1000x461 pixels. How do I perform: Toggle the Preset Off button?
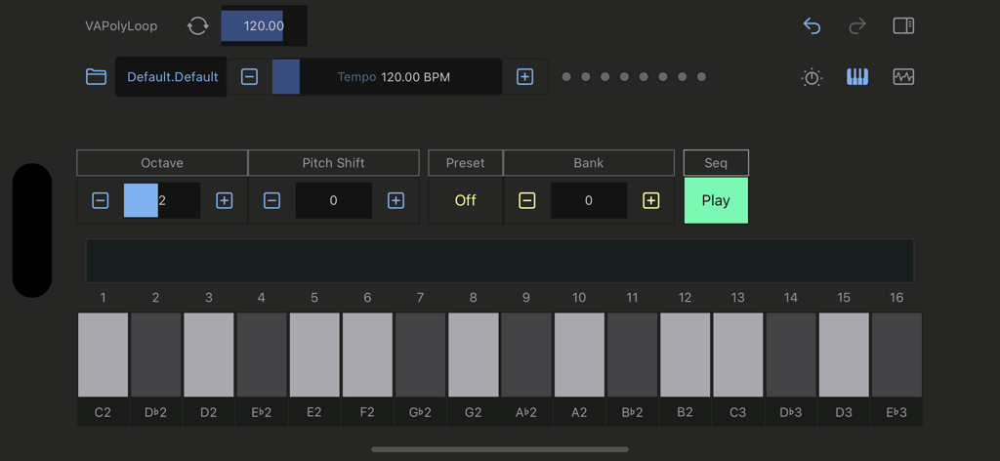point(466,201)
